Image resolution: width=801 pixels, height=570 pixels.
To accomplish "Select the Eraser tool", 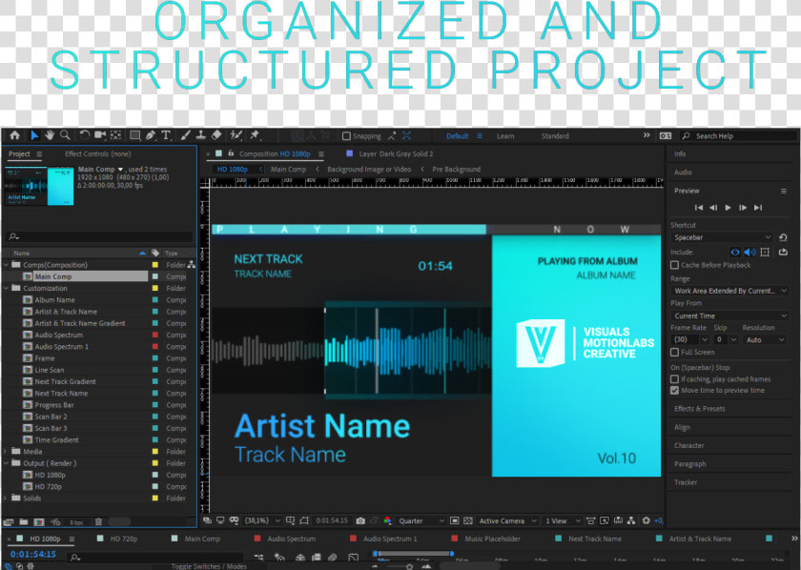I will point(216,135).
